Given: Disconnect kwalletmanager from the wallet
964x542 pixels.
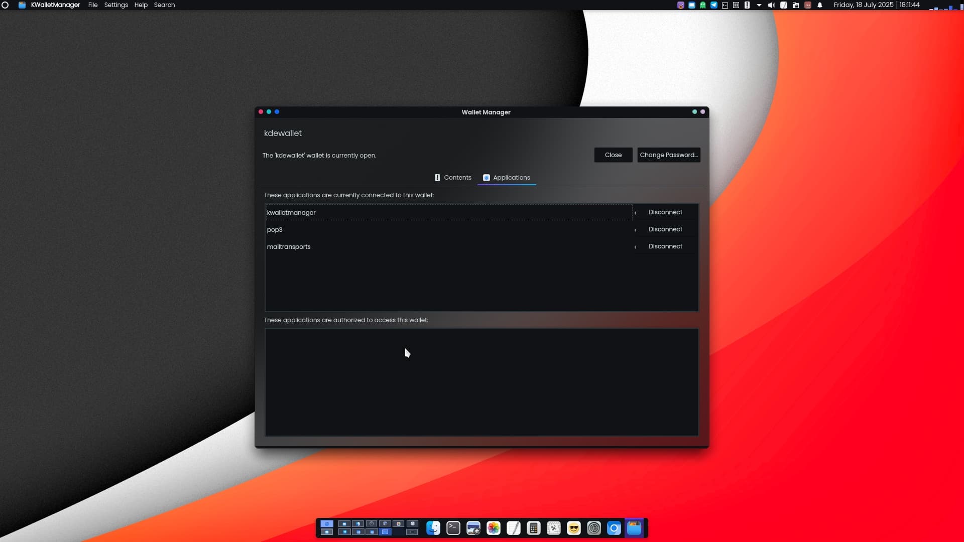Looking at the screenshot, I should (665, 212).
